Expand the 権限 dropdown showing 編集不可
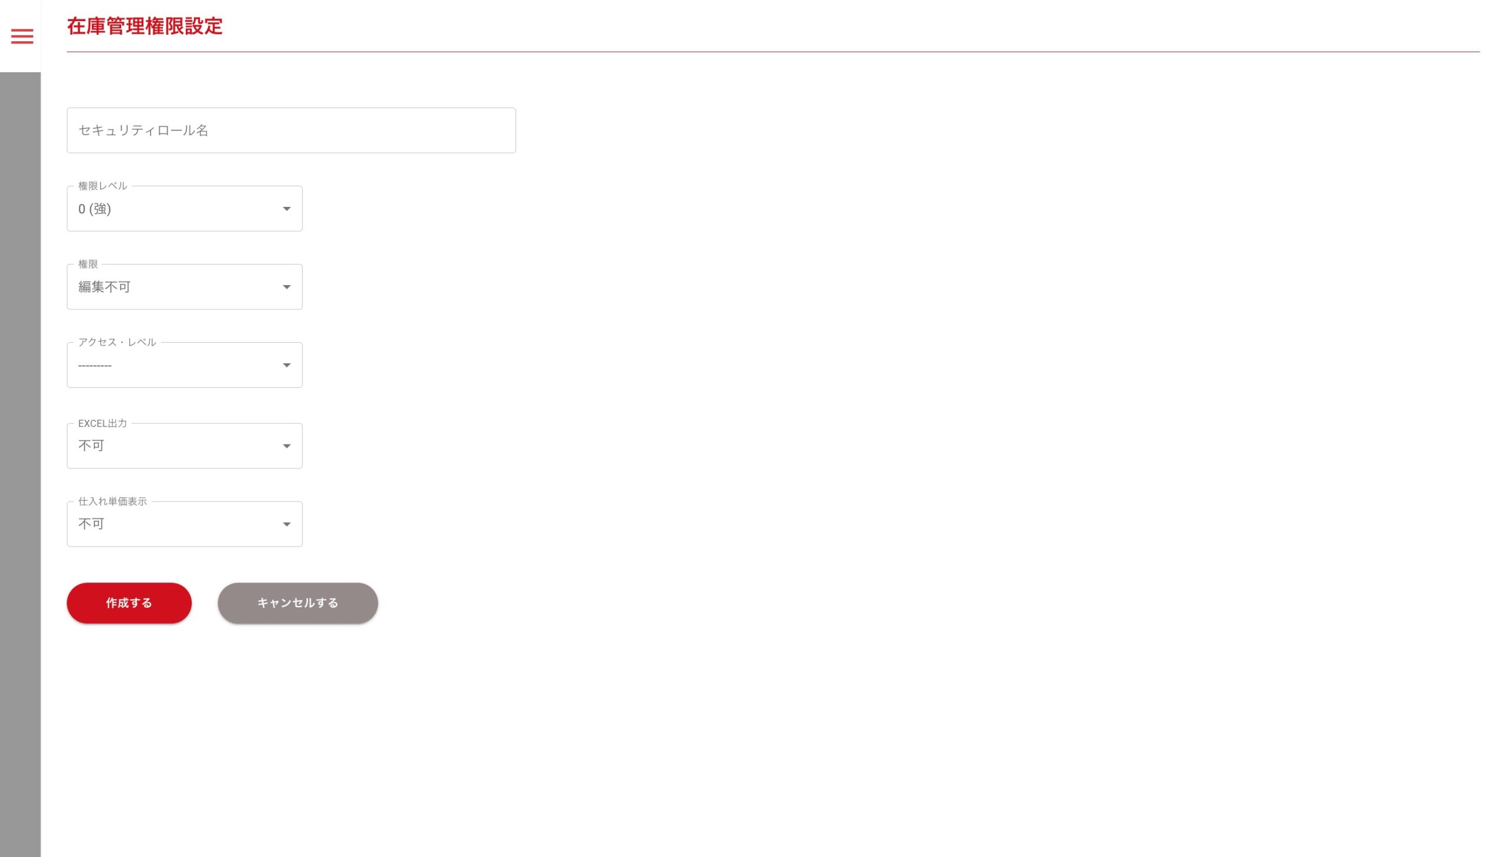Viewport: 1505px width, 857px height. tap(176, 287)
